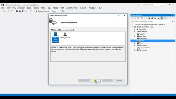Click Solution Explorer Properties wrench icon
Image resolution: width=176 pixels, height=99 pixels.
pos(159,18)
